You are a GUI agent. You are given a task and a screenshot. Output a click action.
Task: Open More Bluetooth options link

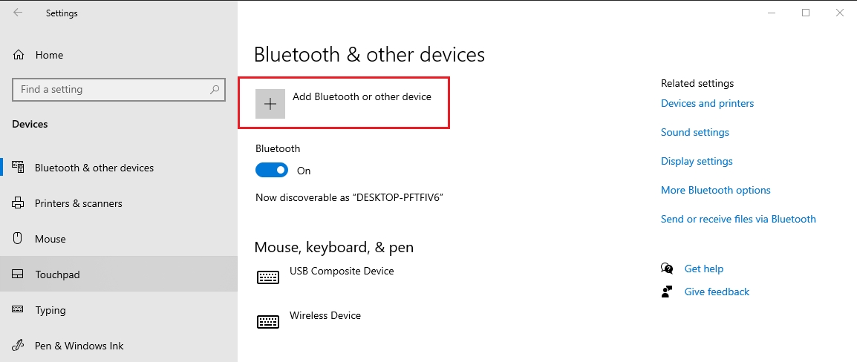point(715,190)
